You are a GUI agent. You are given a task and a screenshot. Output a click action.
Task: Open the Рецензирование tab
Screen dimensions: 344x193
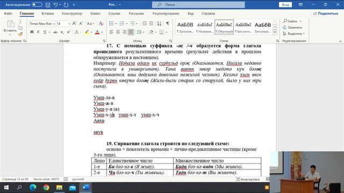coord(166,13)
